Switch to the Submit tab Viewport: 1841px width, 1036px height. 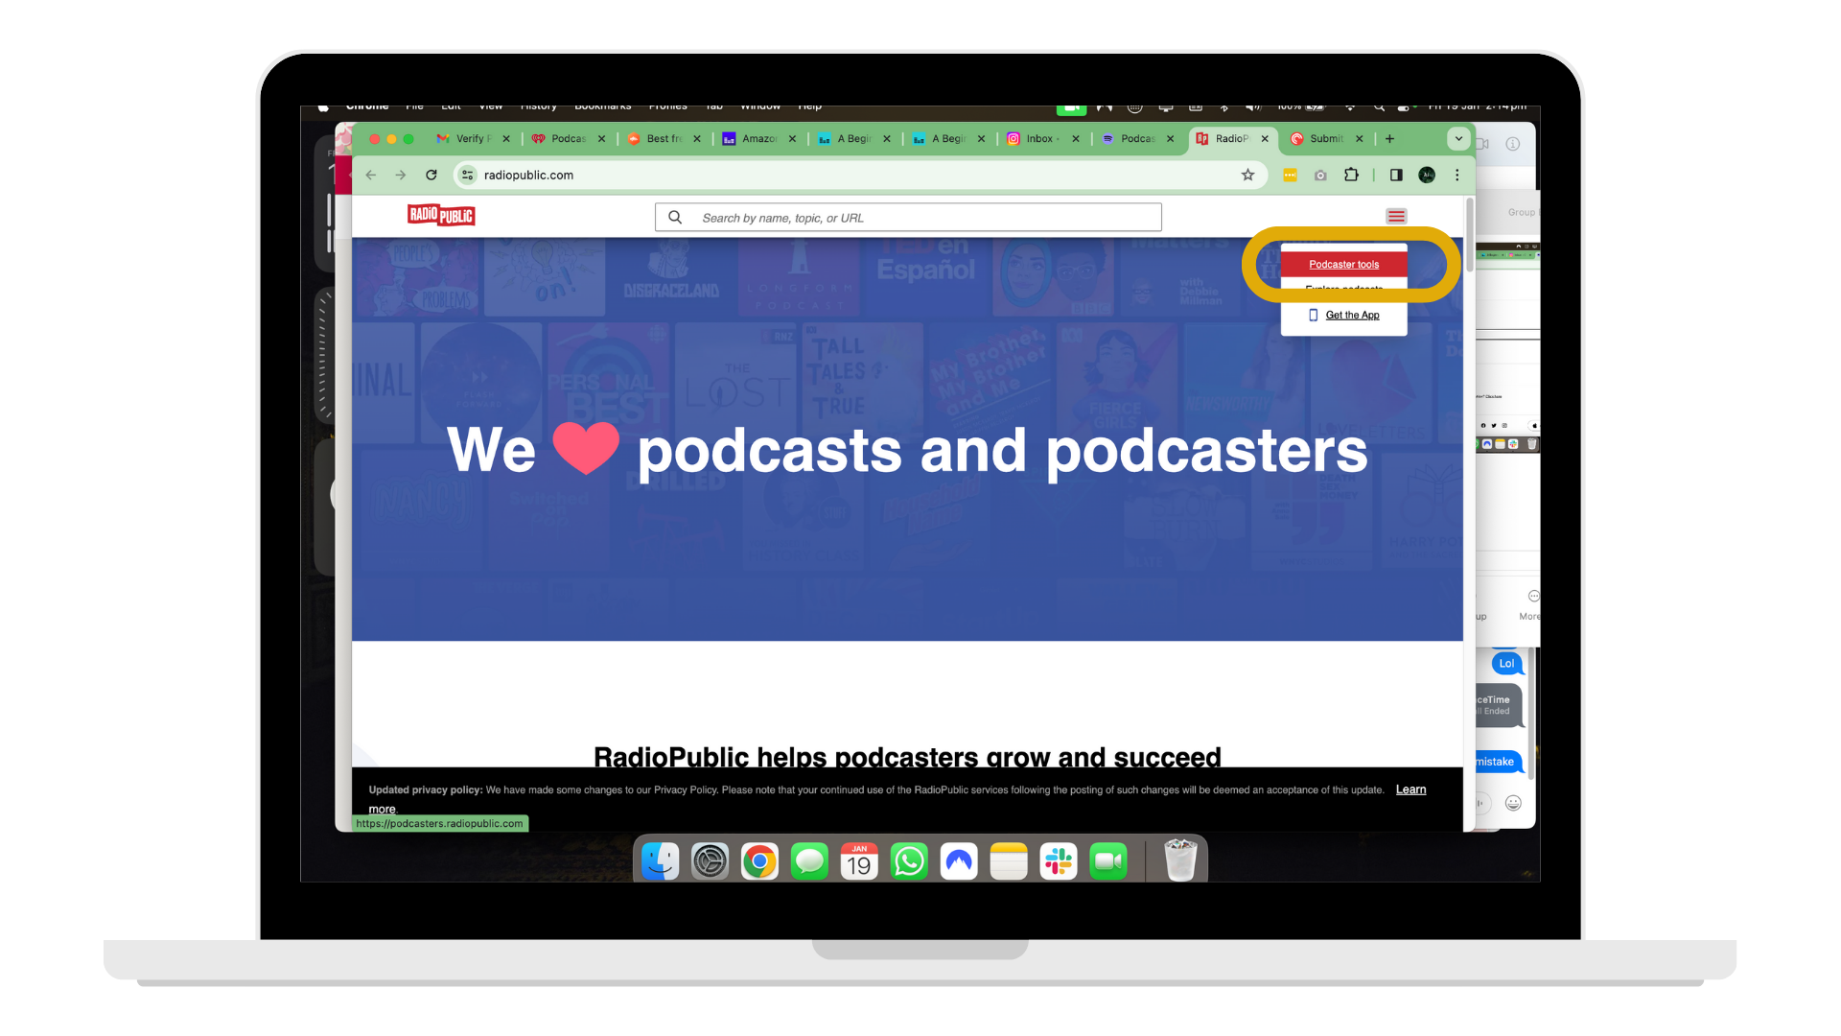click(1326, 139)
